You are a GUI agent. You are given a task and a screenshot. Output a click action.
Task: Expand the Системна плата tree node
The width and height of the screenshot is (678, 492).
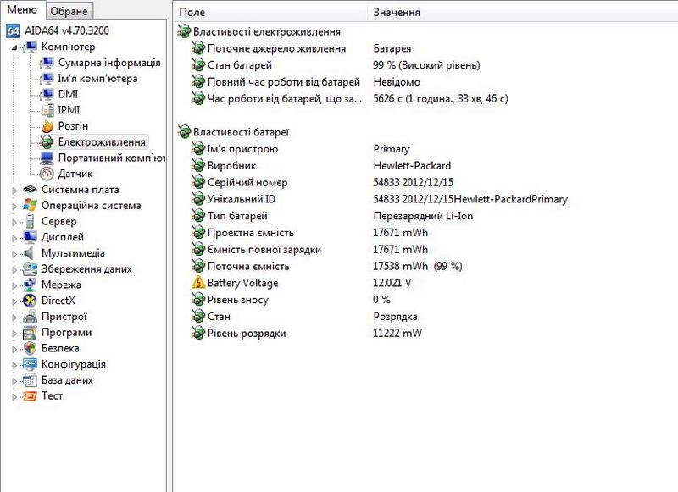[x=14, y=191]
